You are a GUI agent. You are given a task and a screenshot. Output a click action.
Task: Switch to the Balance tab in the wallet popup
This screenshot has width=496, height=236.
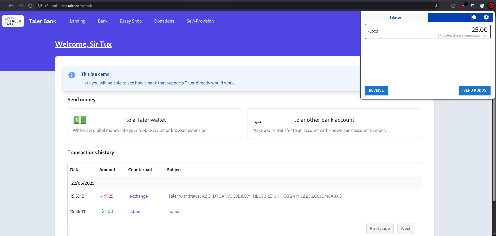point(395,17)
